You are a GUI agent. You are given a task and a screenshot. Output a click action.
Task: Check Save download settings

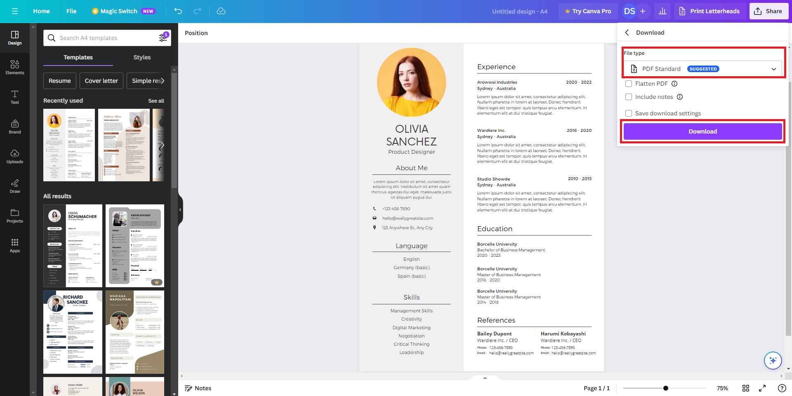pyautogui.click(x=629, y=113)
